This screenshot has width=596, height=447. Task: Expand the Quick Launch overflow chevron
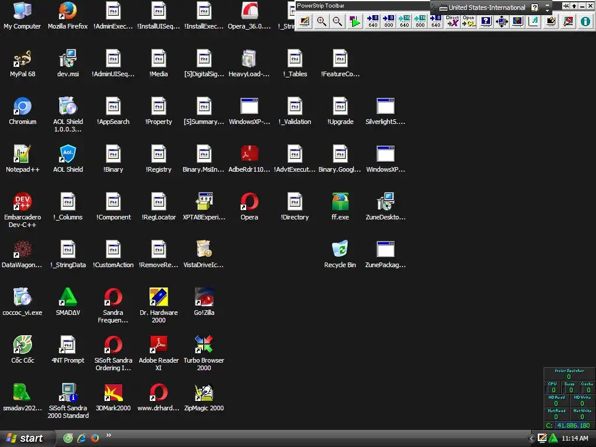click(109, 435)
